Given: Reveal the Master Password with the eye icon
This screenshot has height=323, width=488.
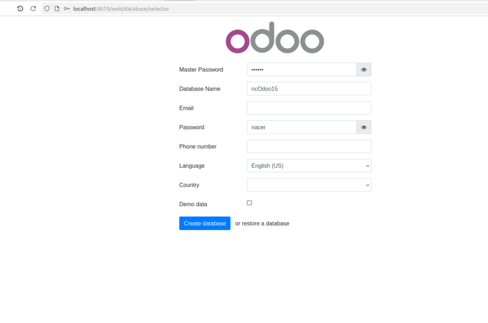Looking at the screenshot, I should pyautogui.click(x=364, y=70).
